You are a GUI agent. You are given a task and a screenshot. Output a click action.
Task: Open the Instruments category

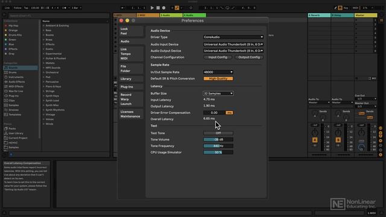click(16, 77)
